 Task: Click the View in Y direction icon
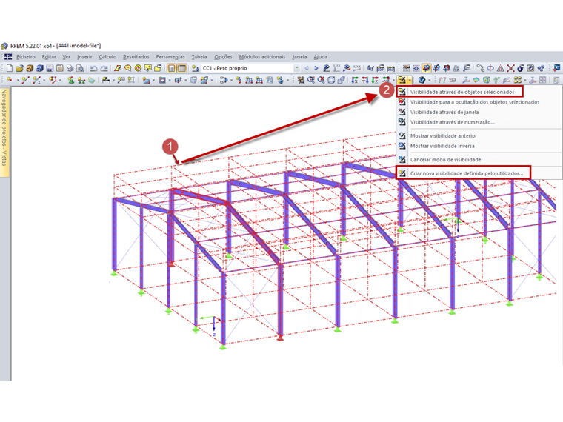364,80
